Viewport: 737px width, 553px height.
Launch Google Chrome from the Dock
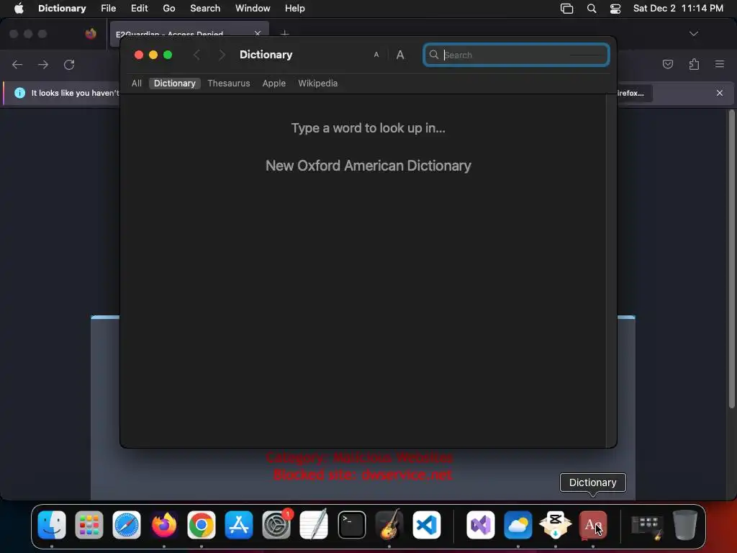click(x=202, y=524)
